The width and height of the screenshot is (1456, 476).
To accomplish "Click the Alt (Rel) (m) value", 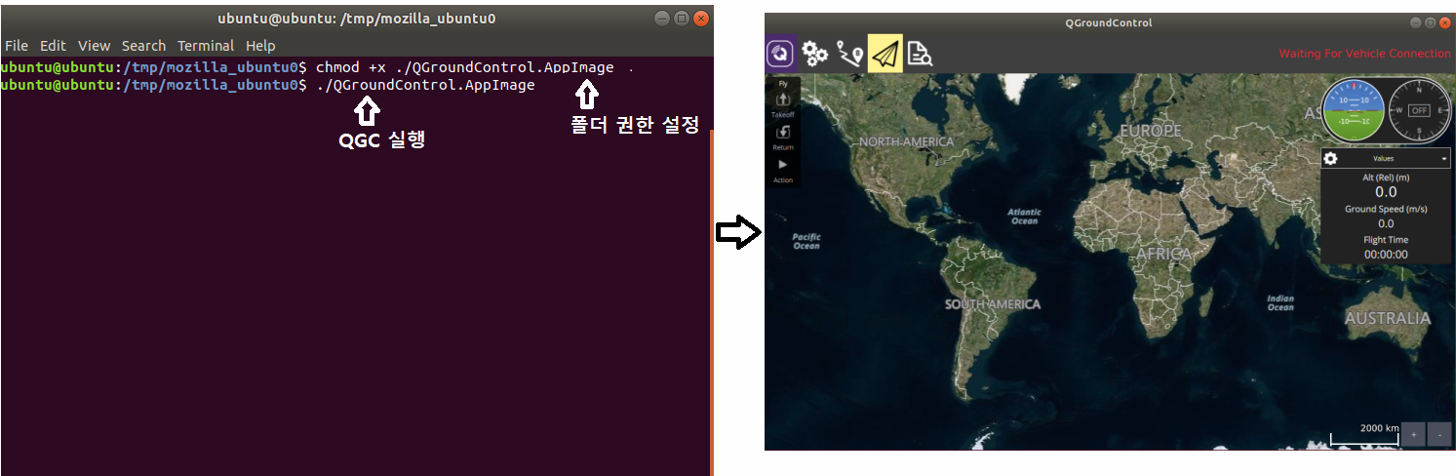I will (x=1386, y=192).
